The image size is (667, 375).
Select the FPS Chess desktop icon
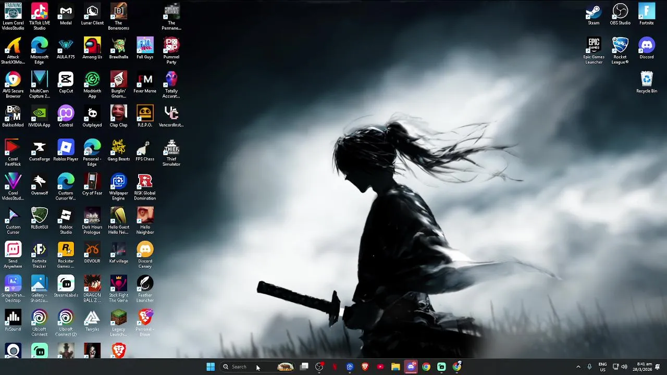[x=145, y=151]
